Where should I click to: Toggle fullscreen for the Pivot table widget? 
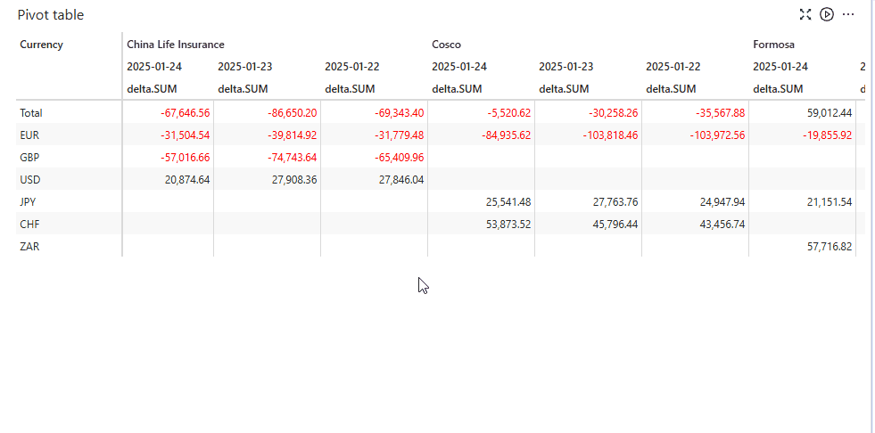805,14
